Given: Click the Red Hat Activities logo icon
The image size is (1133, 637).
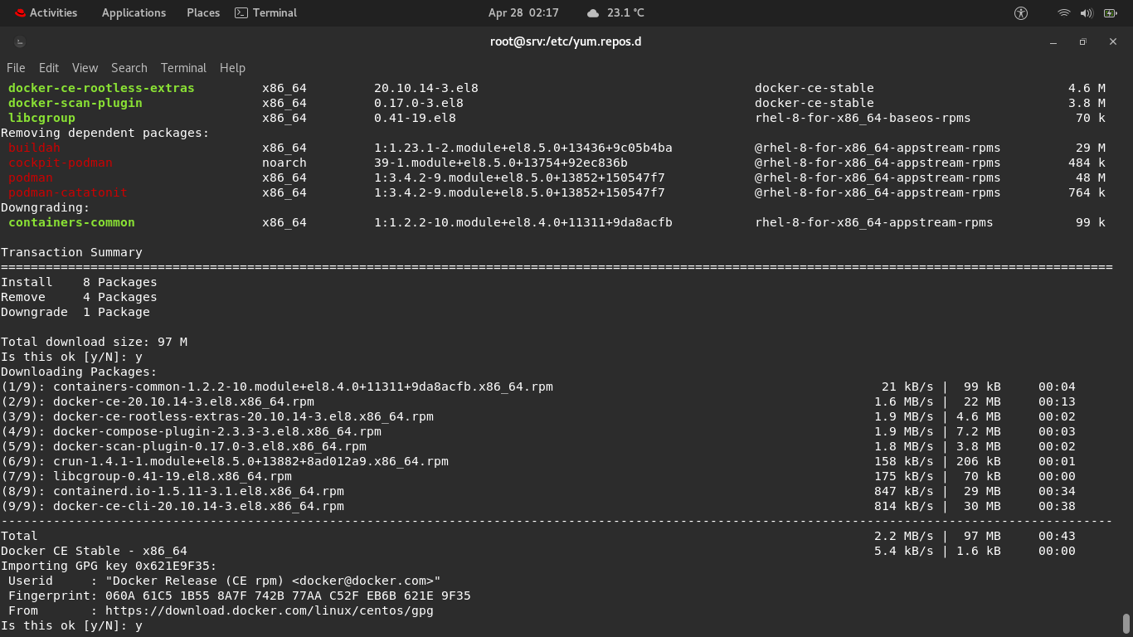Looking at the screenshot, I should click(x=19, y=12).
